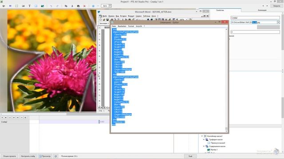Select the Text (T) tool

pyautogui.click(x=30, y=6)
